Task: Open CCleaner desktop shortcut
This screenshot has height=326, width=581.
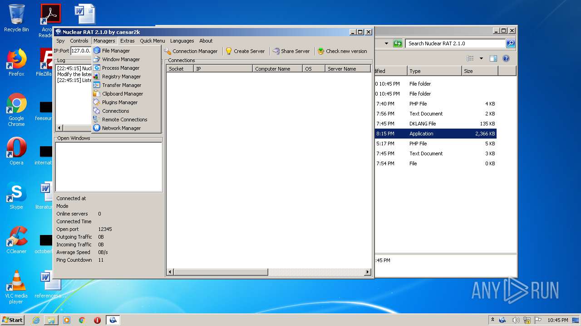Action: point(16,240)
